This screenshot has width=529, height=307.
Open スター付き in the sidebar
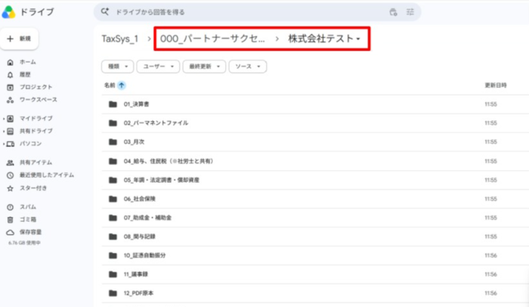click(x=33, y=188)
